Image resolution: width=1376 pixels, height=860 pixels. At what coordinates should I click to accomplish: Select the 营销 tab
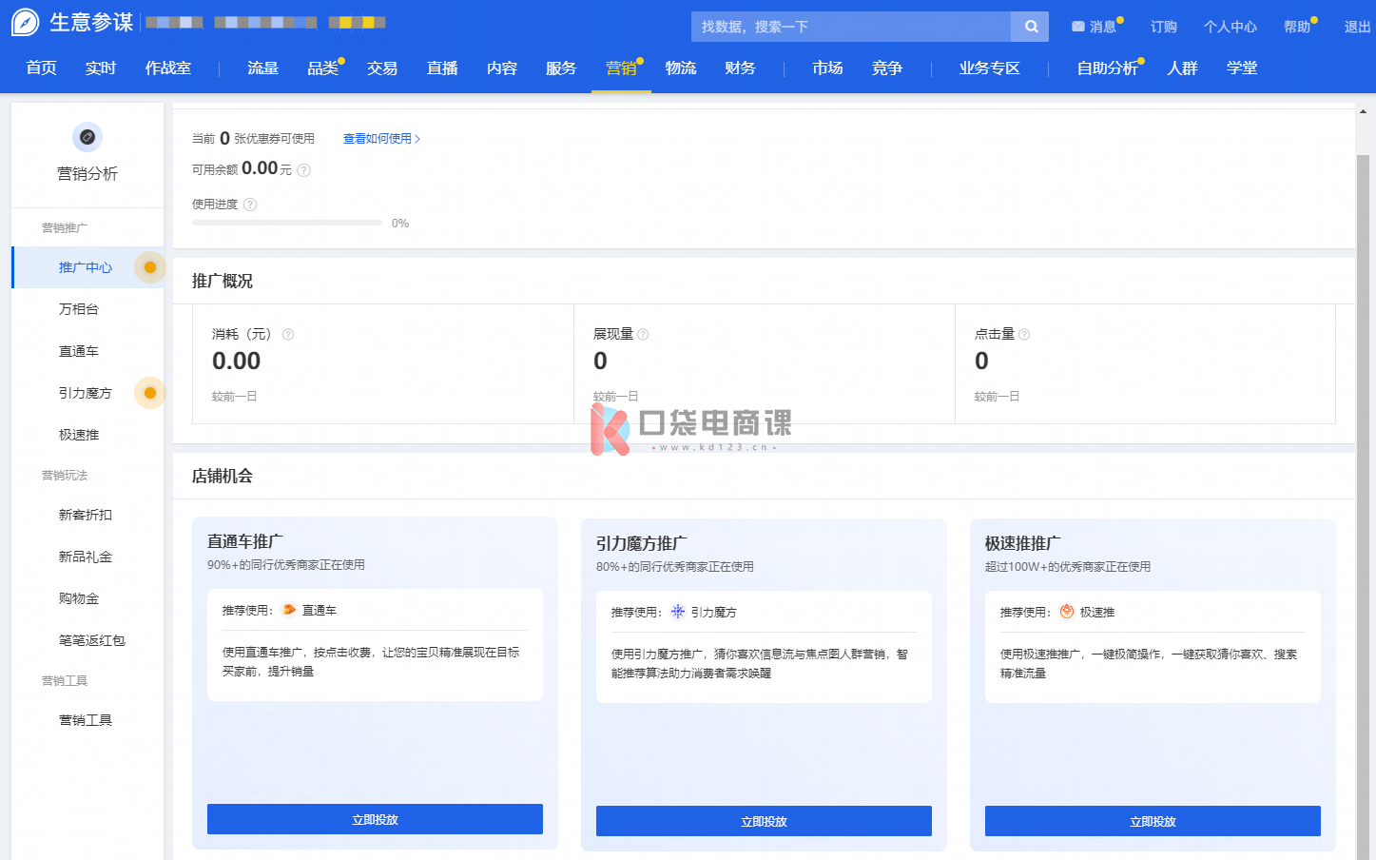[621, 68]
